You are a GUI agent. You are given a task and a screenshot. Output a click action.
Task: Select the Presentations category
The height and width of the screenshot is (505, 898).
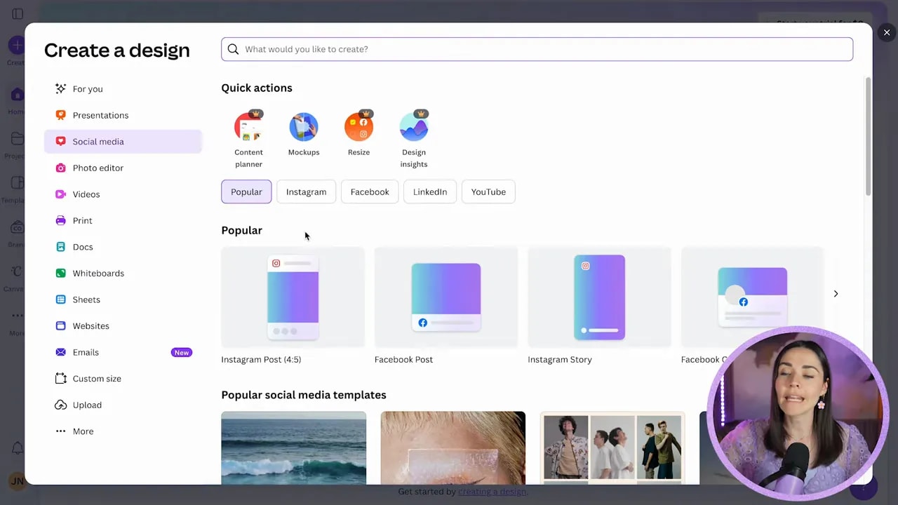click(100, 115)
